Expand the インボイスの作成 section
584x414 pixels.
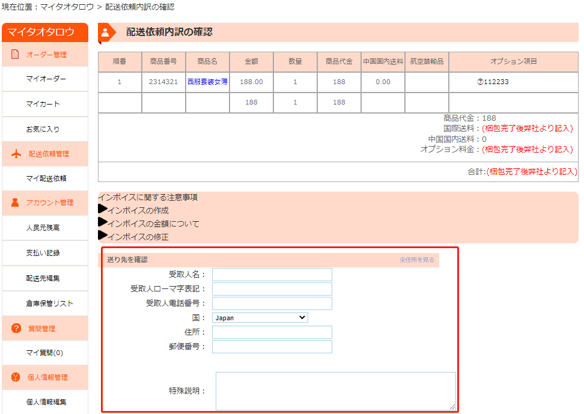click(133, 210)
